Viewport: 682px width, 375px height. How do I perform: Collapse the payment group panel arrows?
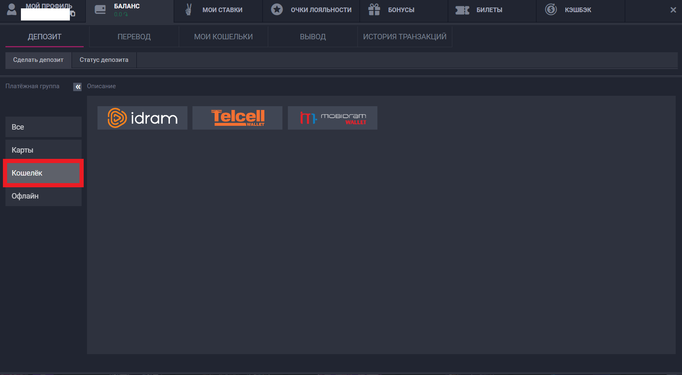tap(77, 87)
